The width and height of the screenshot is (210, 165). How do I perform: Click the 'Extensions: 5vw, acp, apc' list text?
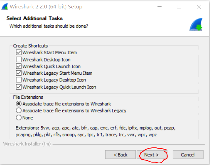tap(96, 131)
